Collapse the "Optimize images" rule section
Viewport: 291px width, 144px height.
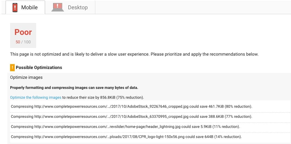pyautogui.click(x=26, y=77)
